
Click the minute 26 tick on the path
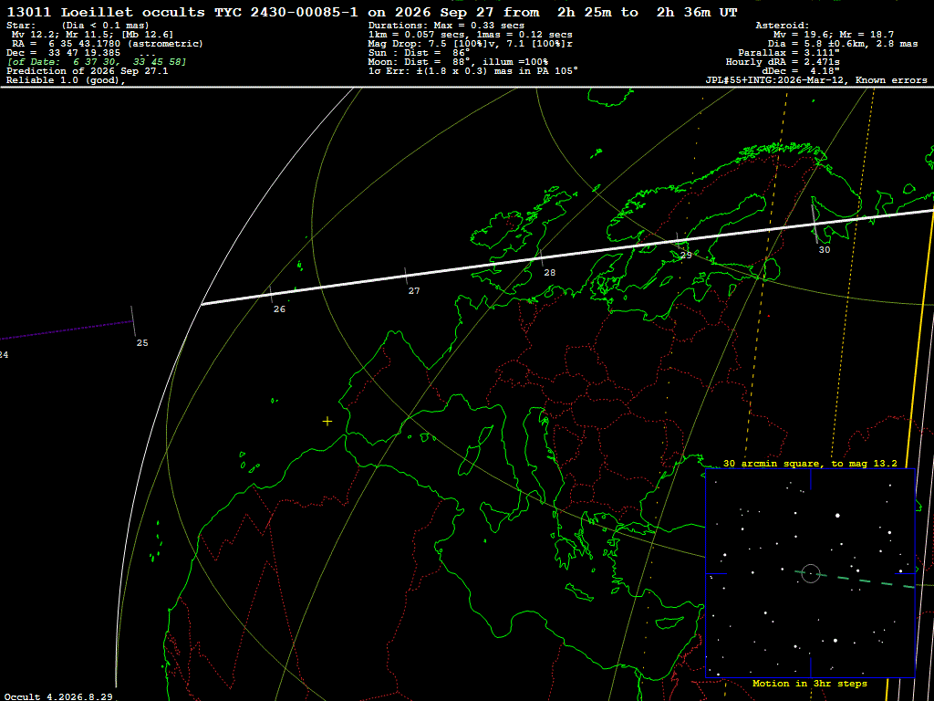[x=271, y=294]
